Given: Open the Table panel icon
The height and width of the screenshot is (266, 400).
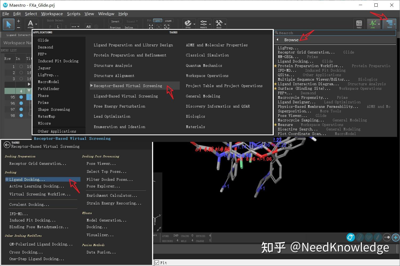Looking at the screenshot, I should (x=359, y=24).
